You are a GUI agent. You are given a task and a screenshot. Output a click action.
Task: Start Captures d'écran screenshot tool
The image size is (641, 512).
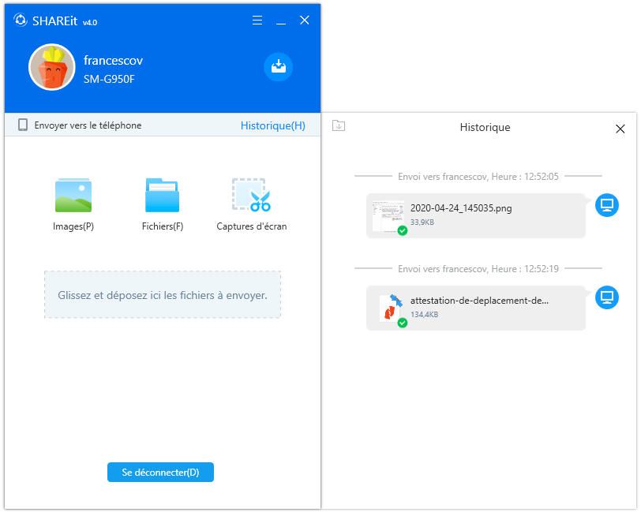[251, 204]
